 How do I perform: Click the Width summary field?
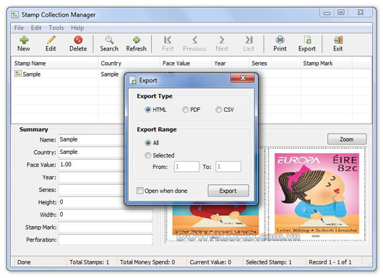pyautogui.click(x=106, y=214)
